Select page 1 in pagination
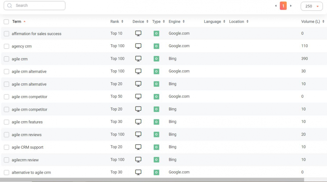 [x=283, y=6]
